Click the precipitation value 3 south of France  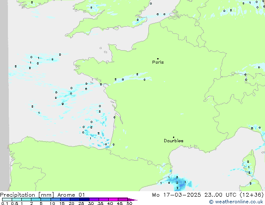(x=177, y=177)
